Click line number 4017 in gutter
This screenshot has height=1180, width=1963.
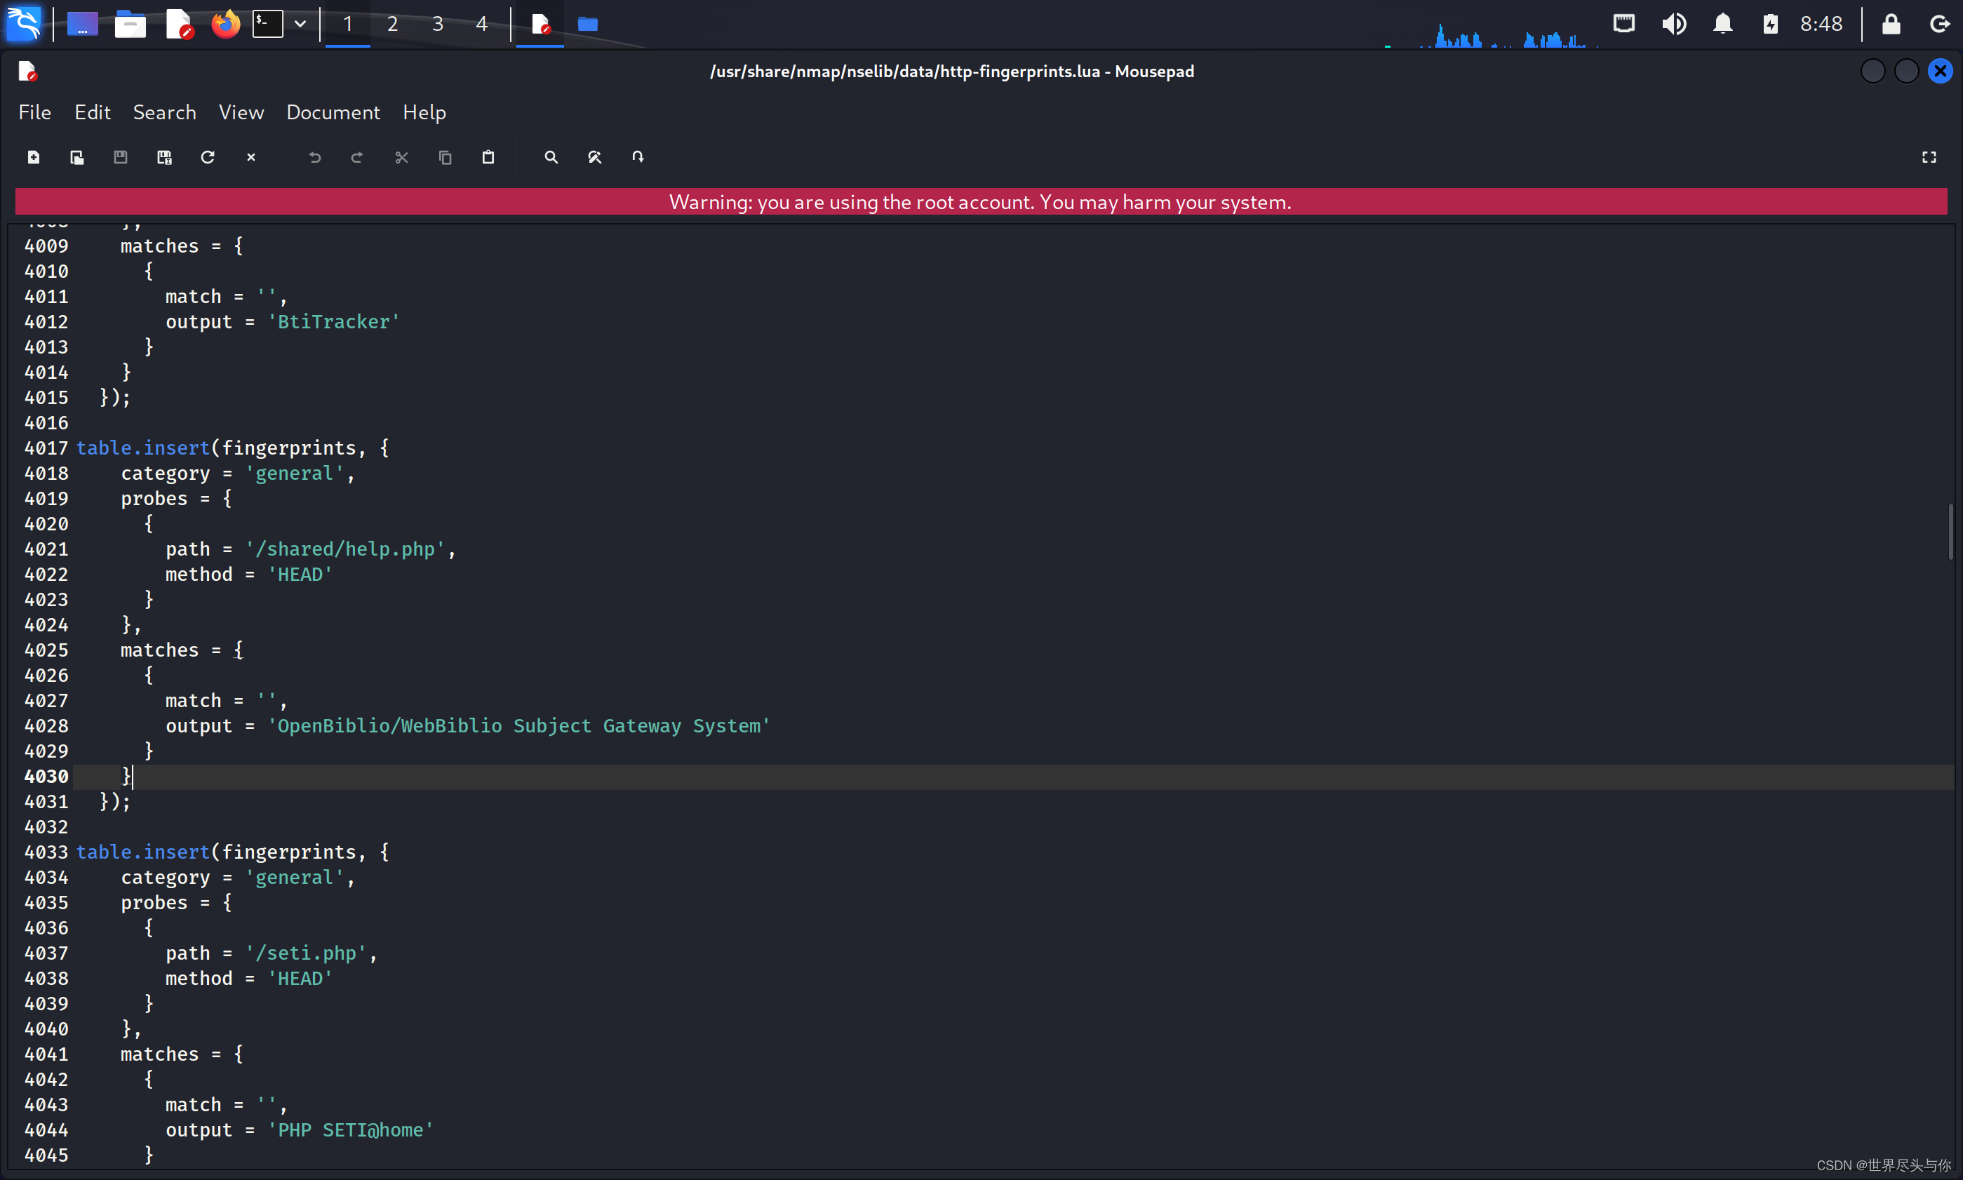(x=46, y=448)
